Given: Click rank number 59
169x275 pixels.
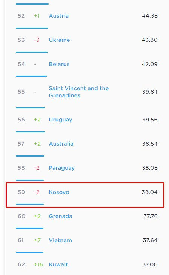Looking at the screenshot, I should pos(21,192).
